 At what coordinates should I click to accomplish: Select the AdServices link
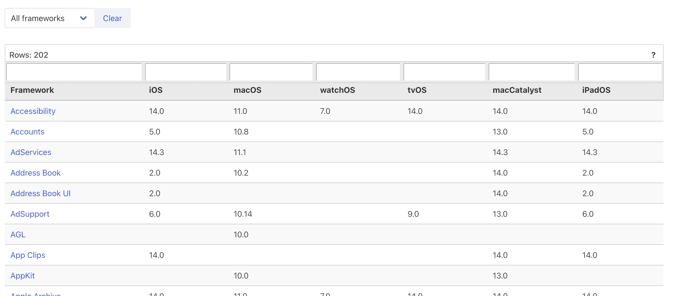tap(31, 152)
